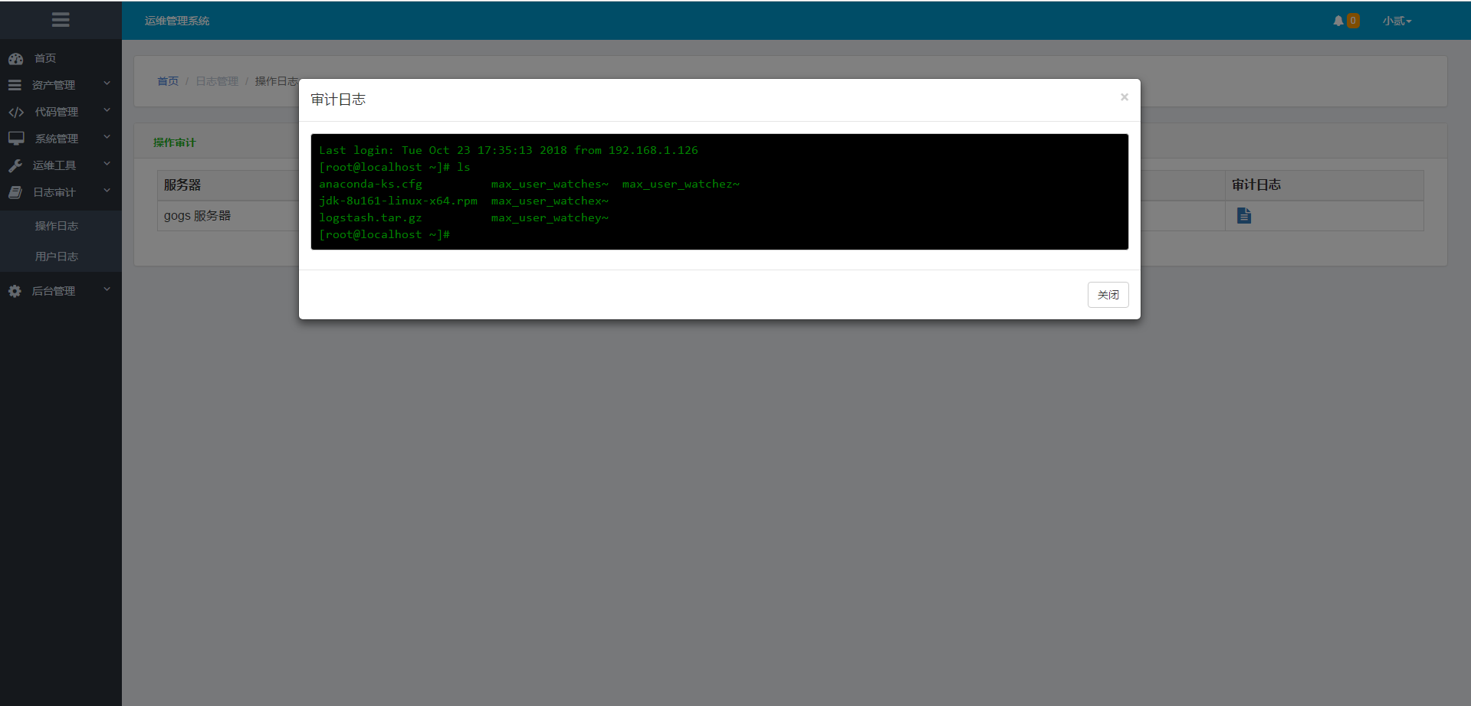Viewport: 1471px width, 706px height.
Task: Go to 首页 breadcrumb link
Action: (168, 81)
